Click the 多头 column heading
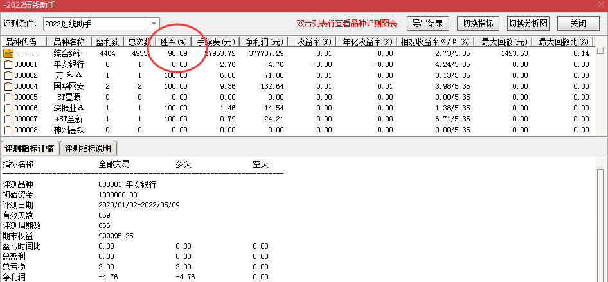This screenshot has height=282, width=608. click(183, 164)
